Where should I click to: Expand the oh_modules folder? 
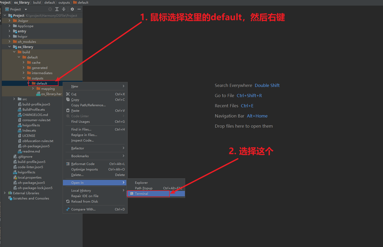coord(9,41)
